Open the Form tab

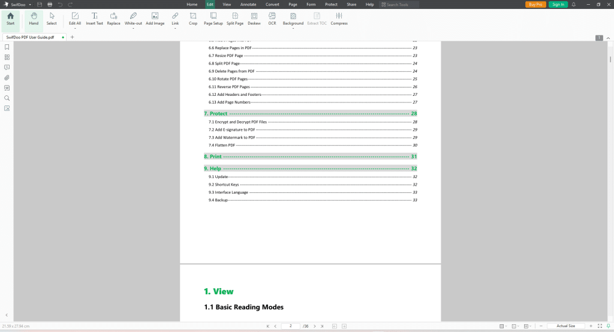pos(311,4)
